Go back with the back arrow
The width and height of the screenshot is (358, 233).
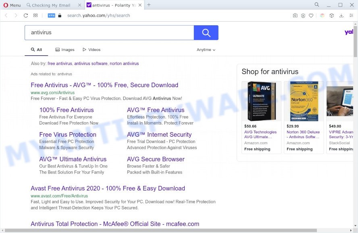6,16
